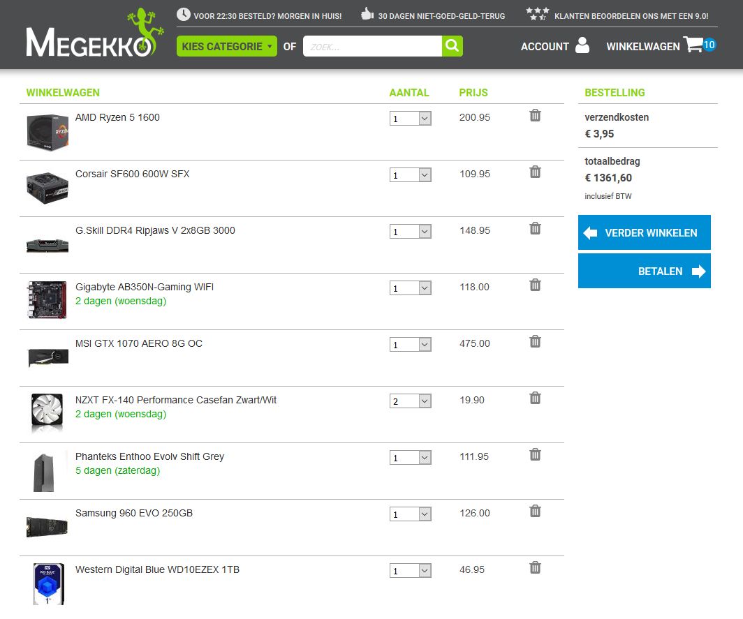The image size is (743, 619).
Task: Click the trash icon for G.Skill Ripjaws
Action: [535, 228]
